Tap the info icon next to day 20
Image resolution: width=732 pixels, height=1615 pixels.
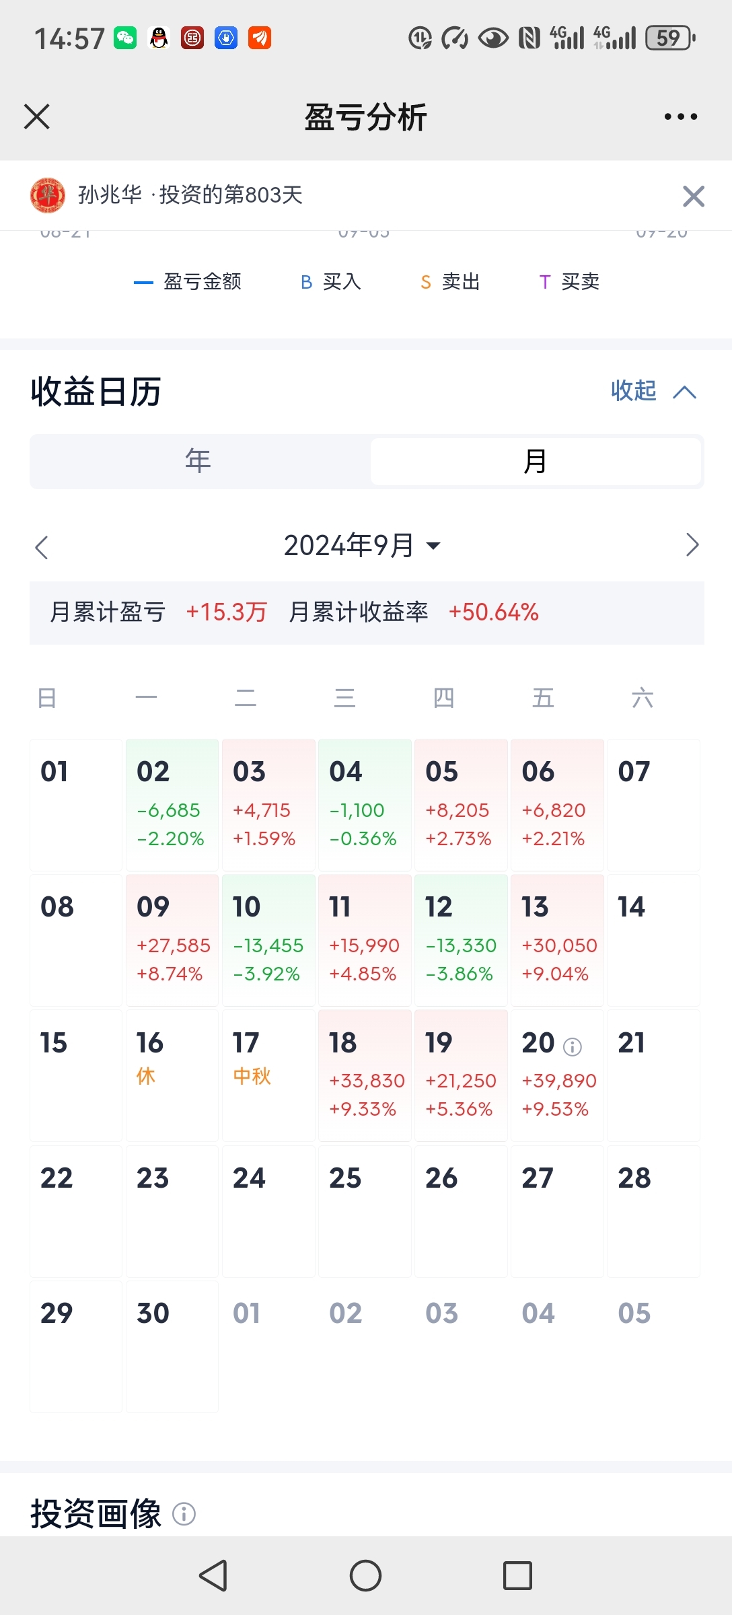click(x=572, y=1046)
